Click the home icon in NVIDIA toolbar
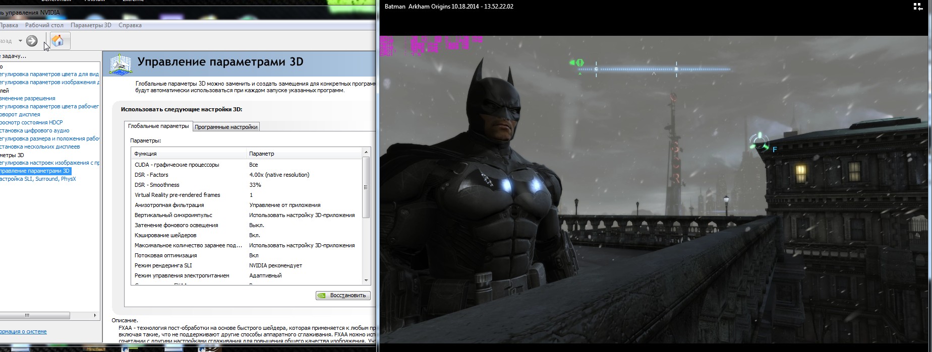 point(58,41)
